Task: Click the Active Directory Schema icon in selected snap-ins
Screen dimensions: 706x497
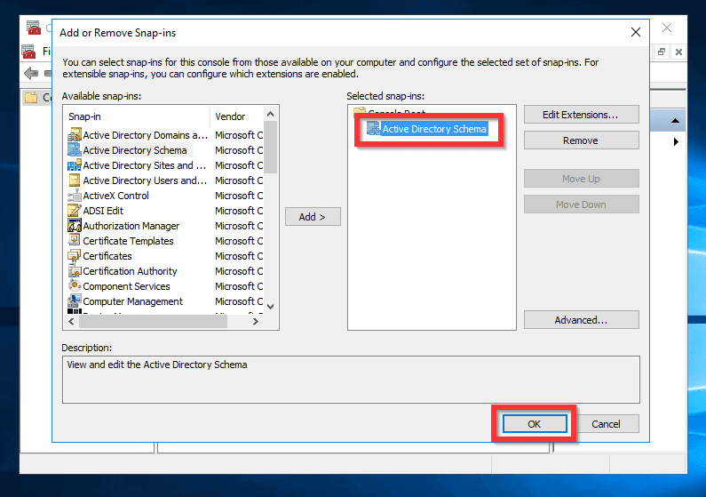Action: click(x=373, y=128)
